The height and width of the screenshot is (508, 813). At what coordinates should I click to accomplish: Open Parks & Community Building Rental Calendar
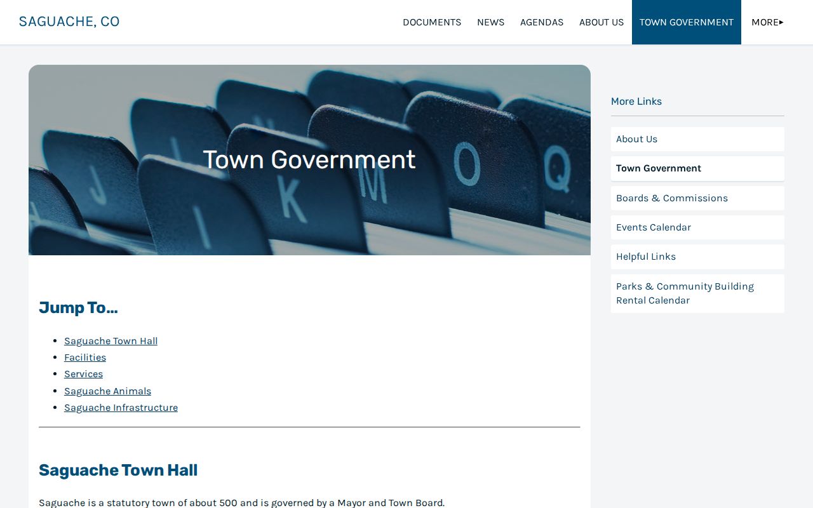(697, 293)
